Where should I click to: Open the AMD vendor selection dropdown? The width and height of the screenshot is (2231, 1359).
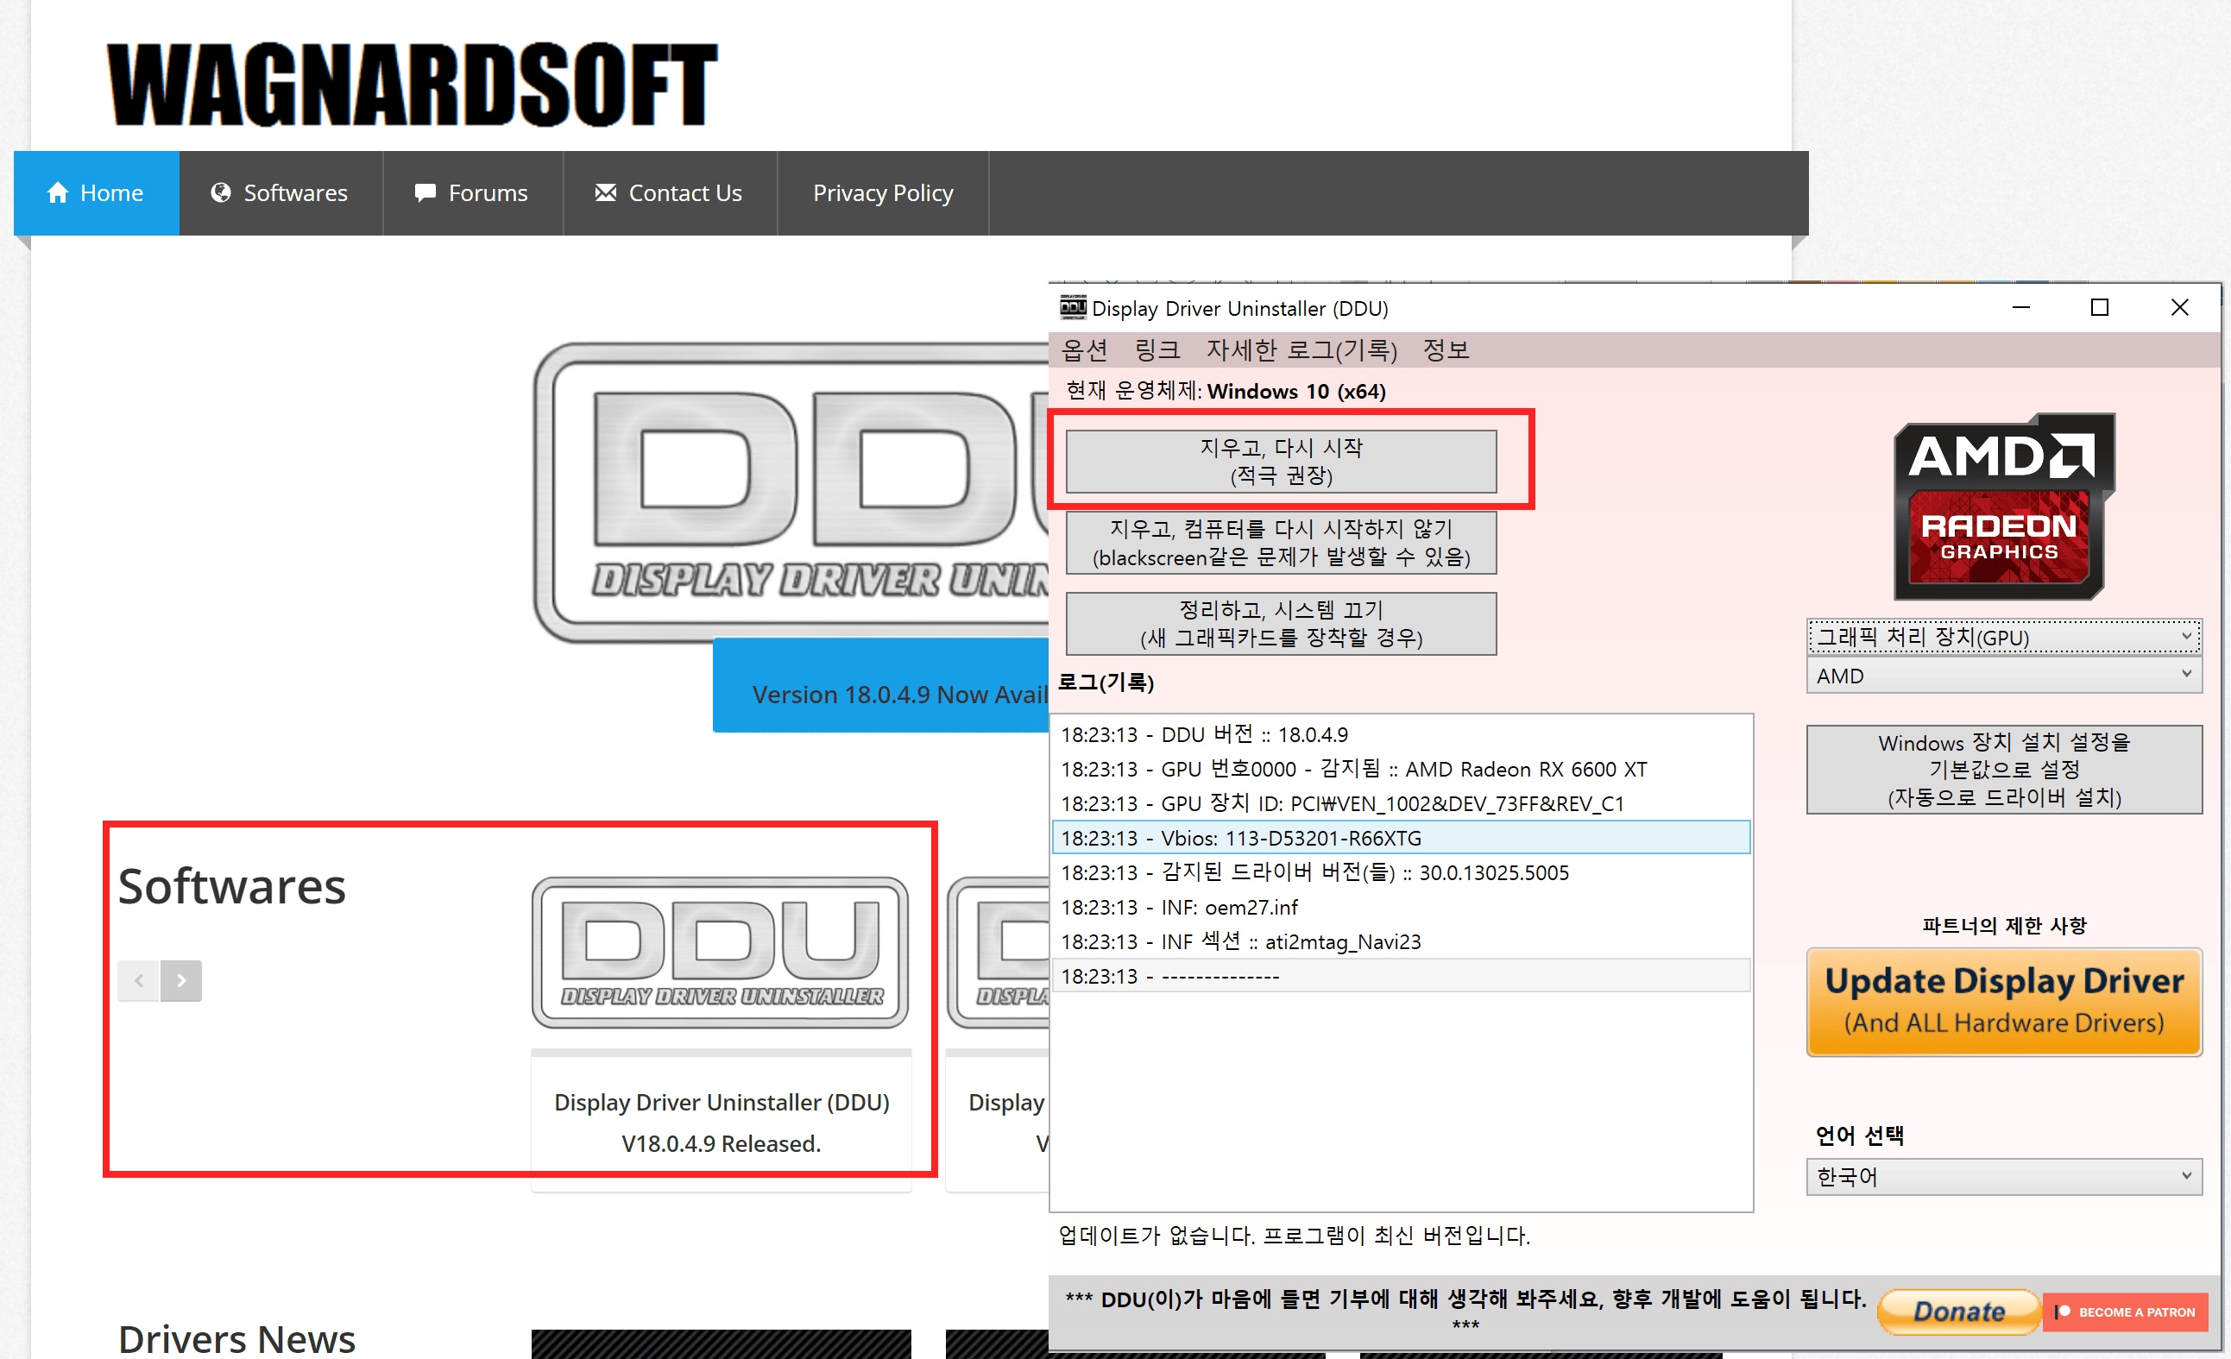click(2003, 676)
